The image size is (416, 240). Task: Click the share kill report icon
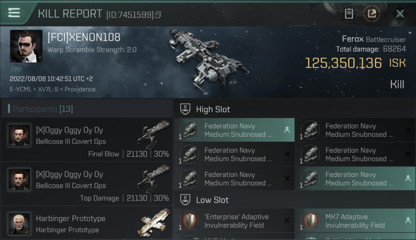372,13
